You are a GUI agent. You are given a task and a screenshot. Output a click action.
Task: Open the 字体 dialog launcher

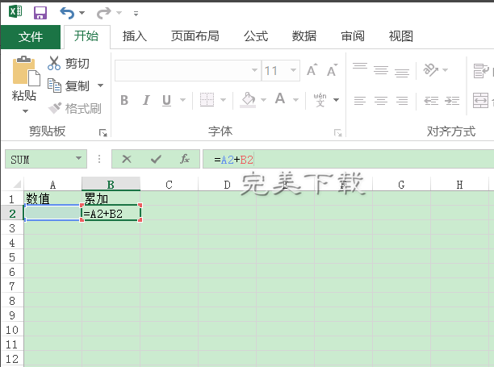pyautogui.click(x=337, y=133)
